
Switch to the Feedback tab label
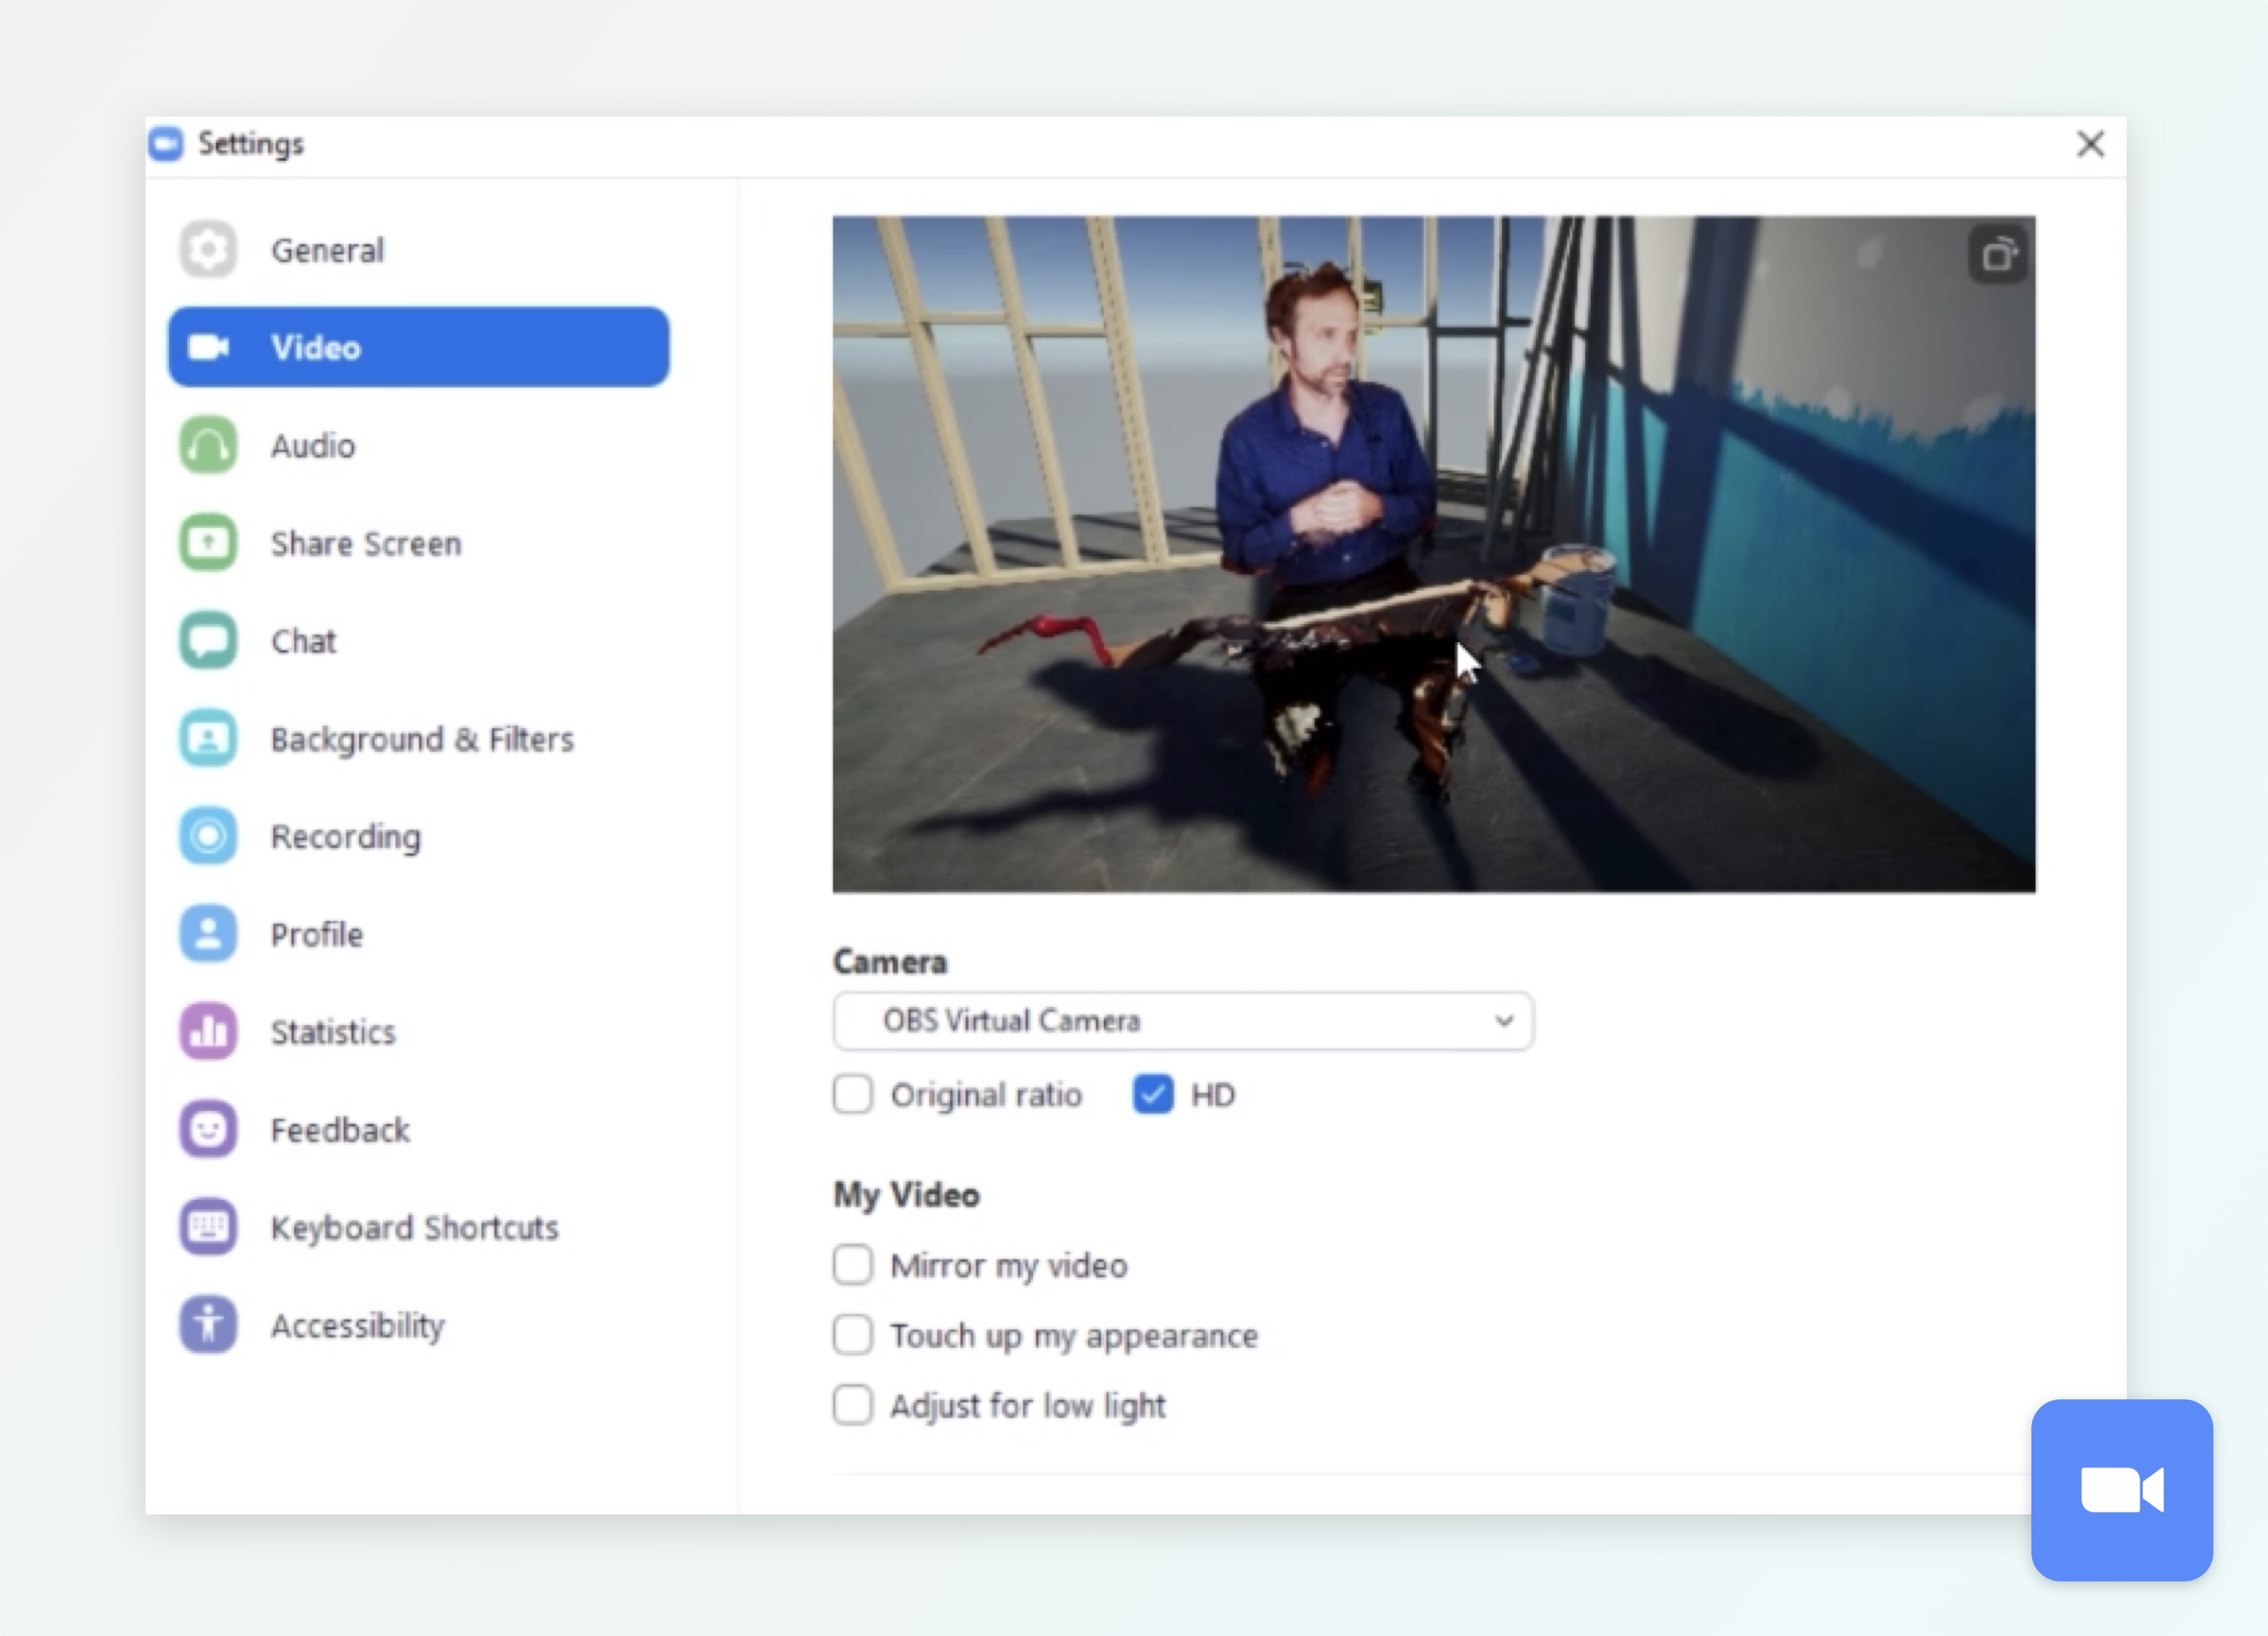[x=340, y=1130]
